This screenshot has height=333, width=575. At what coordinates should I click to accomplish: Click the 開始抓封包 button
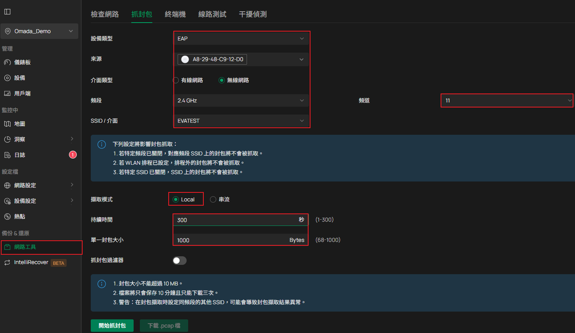tap(112, 326)
